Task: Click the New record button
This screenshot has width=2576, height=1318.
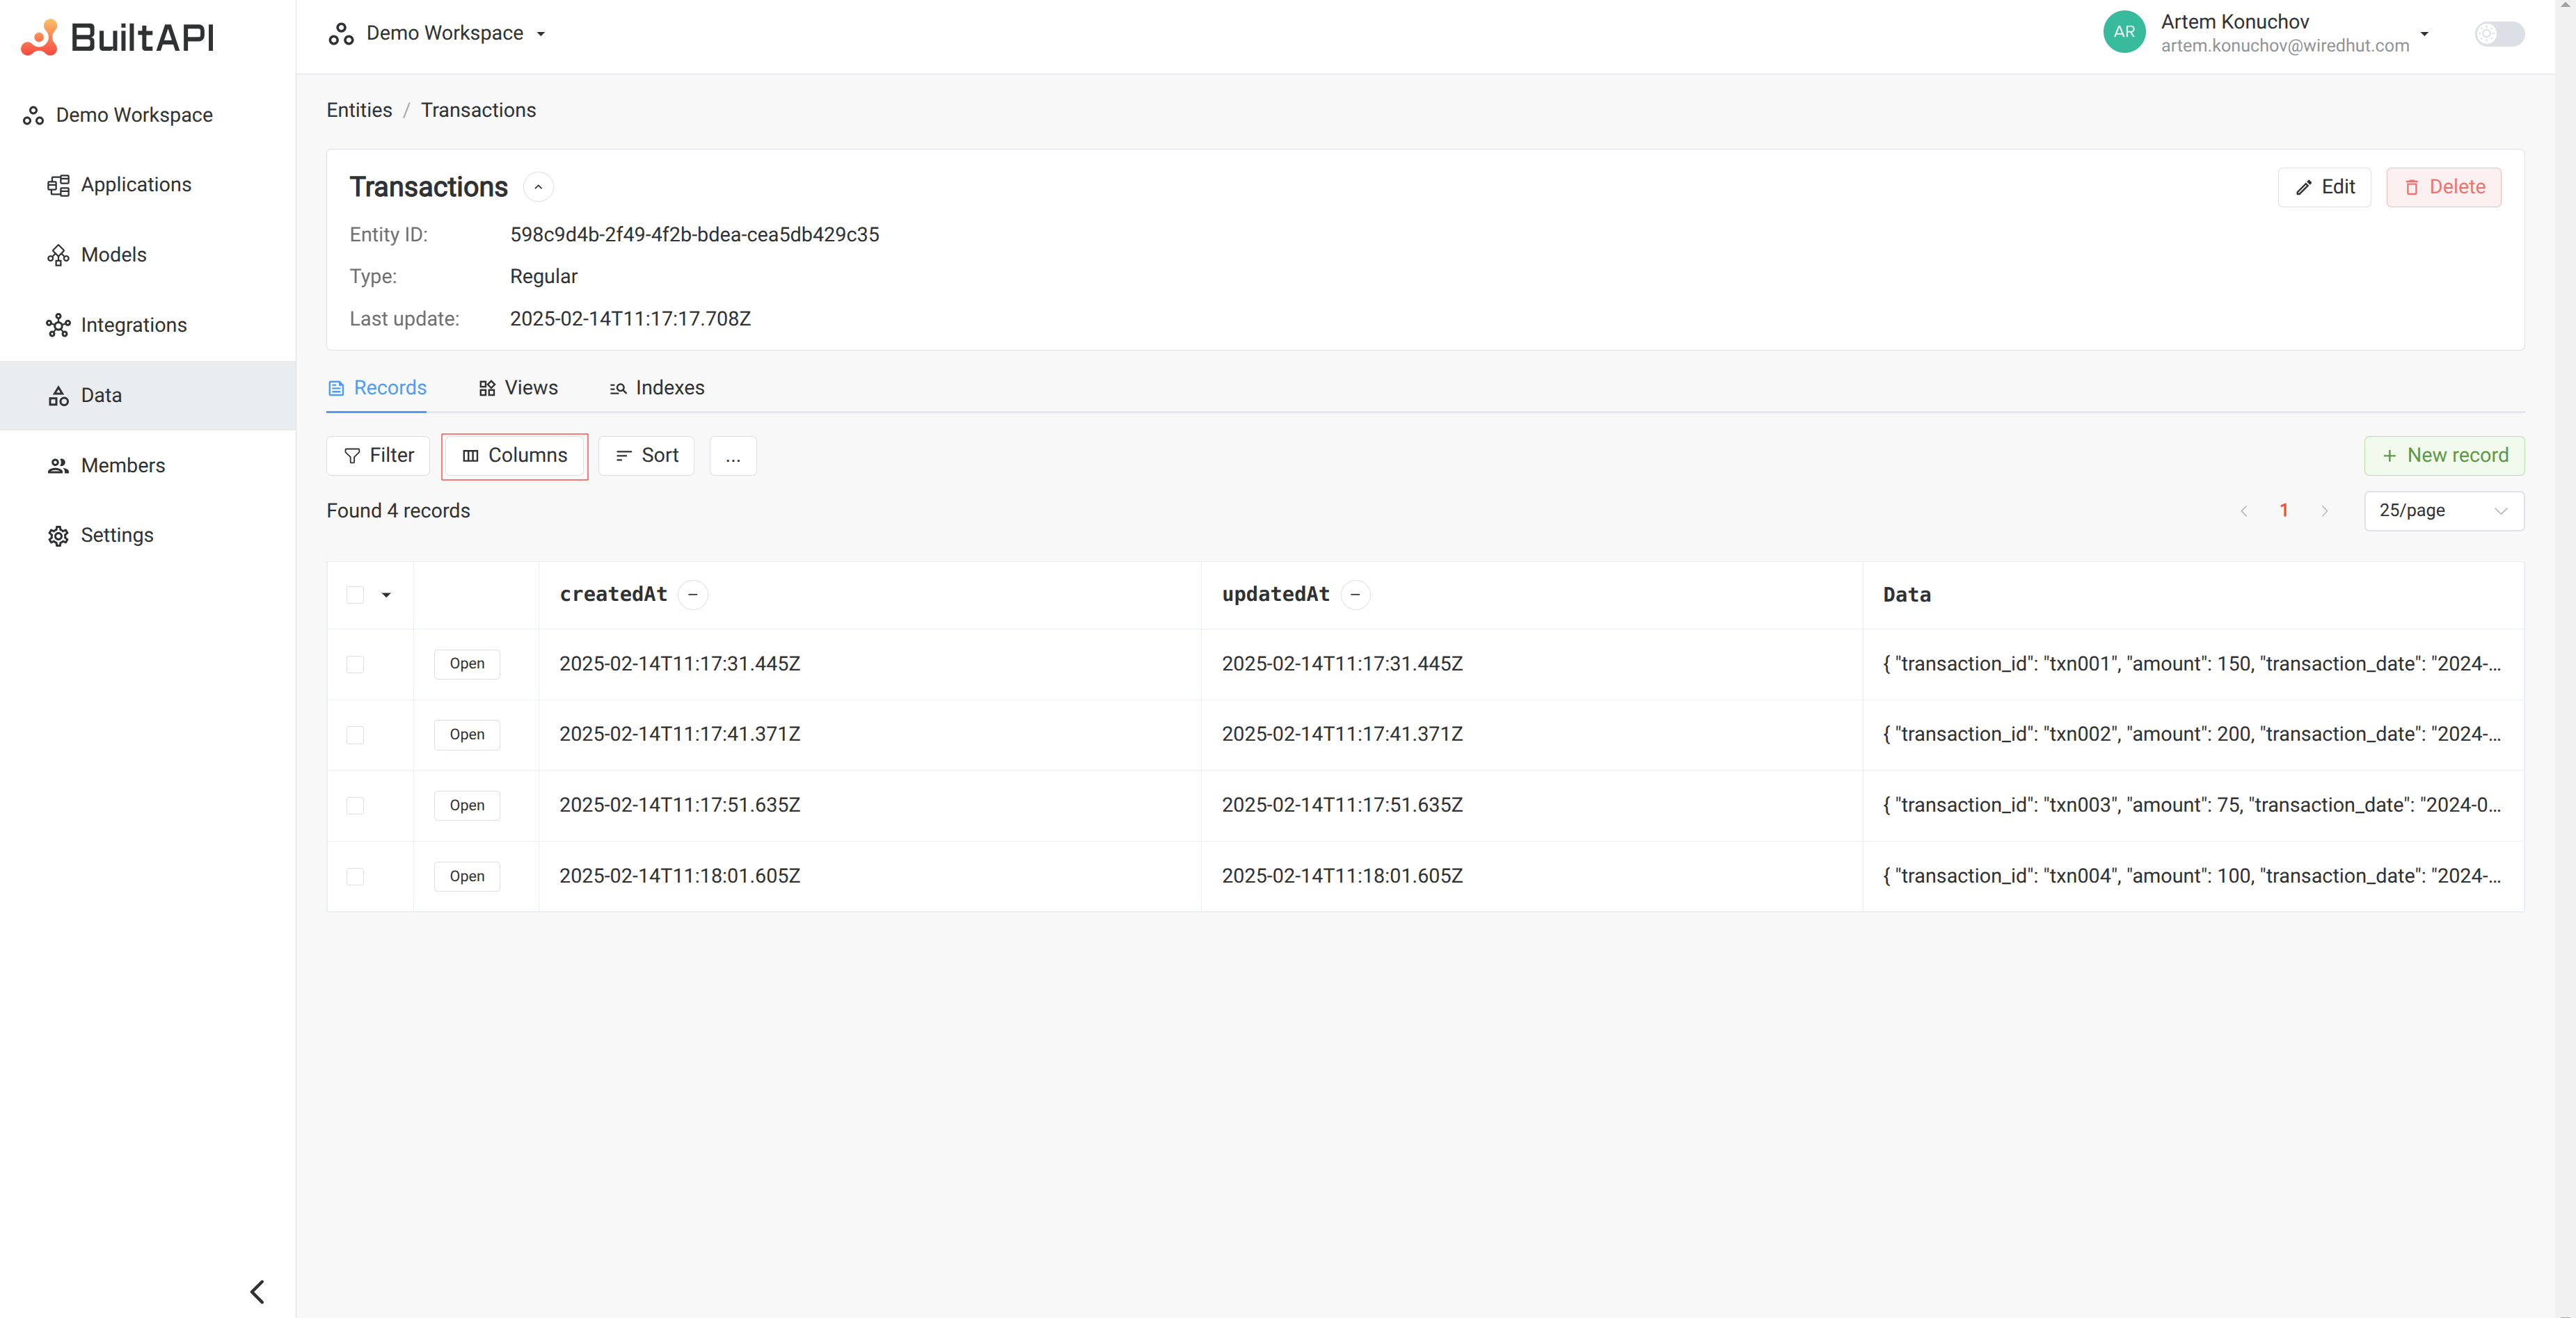Action: click(2443, 456)
